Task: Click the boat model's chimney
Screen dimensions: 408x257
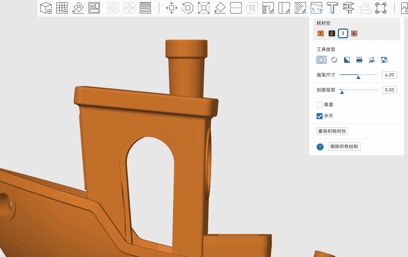Action: point(186,69)
